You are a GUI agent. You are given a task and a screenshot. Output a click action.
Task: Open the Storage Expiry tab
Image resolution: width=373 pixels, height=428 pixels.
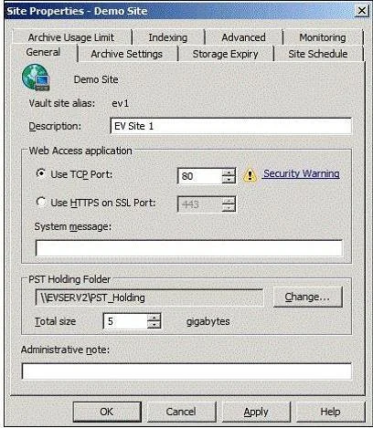pyautogui.click(x=226, y=54)
